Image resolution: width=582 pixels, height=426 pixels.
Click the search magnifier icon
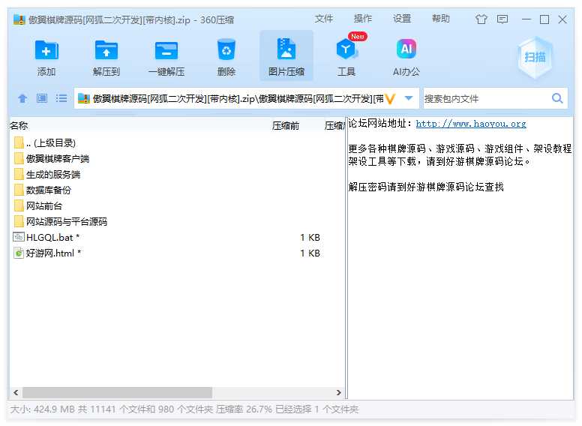tap(557, 98)
